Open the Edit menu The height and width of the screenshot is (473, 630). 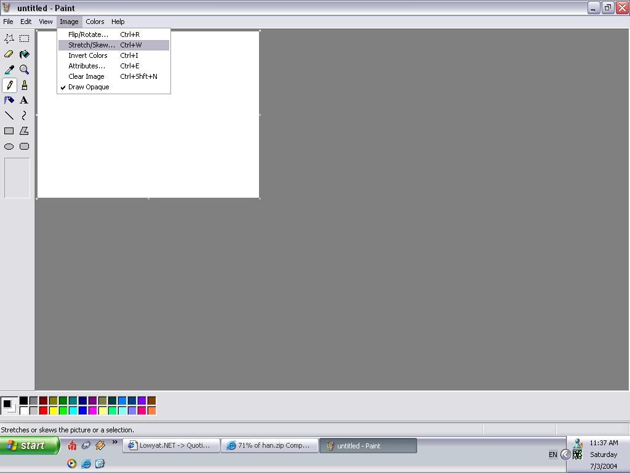click(26, 21)
